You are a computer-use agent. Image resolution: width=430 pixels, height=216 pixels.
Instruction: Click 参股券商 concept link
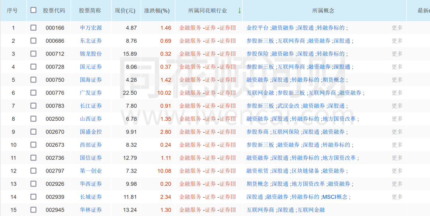pyautogui.click(x=258, y=132)
